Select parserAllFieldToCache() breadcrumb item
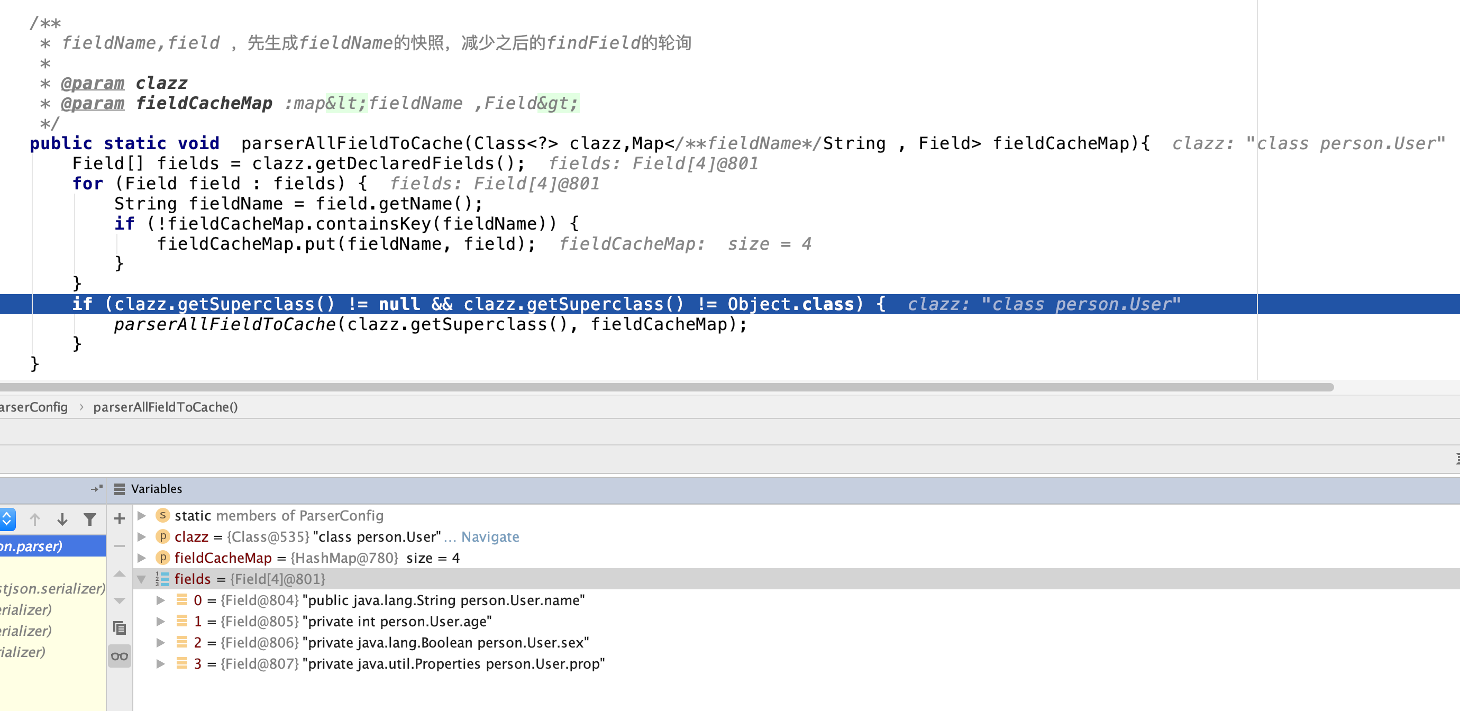The height and width of the screenshot is (711, 1460). (x=165, y=407)
